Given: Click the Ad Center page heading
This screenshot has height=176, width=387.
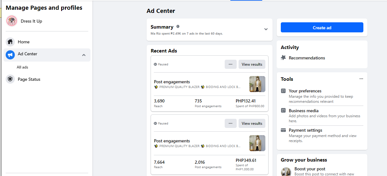Looking at the screenshot, I should pyautogui.click(x=161, y=11).
